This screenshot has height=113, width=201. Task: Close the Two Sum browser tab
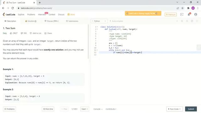click(34, 3)
